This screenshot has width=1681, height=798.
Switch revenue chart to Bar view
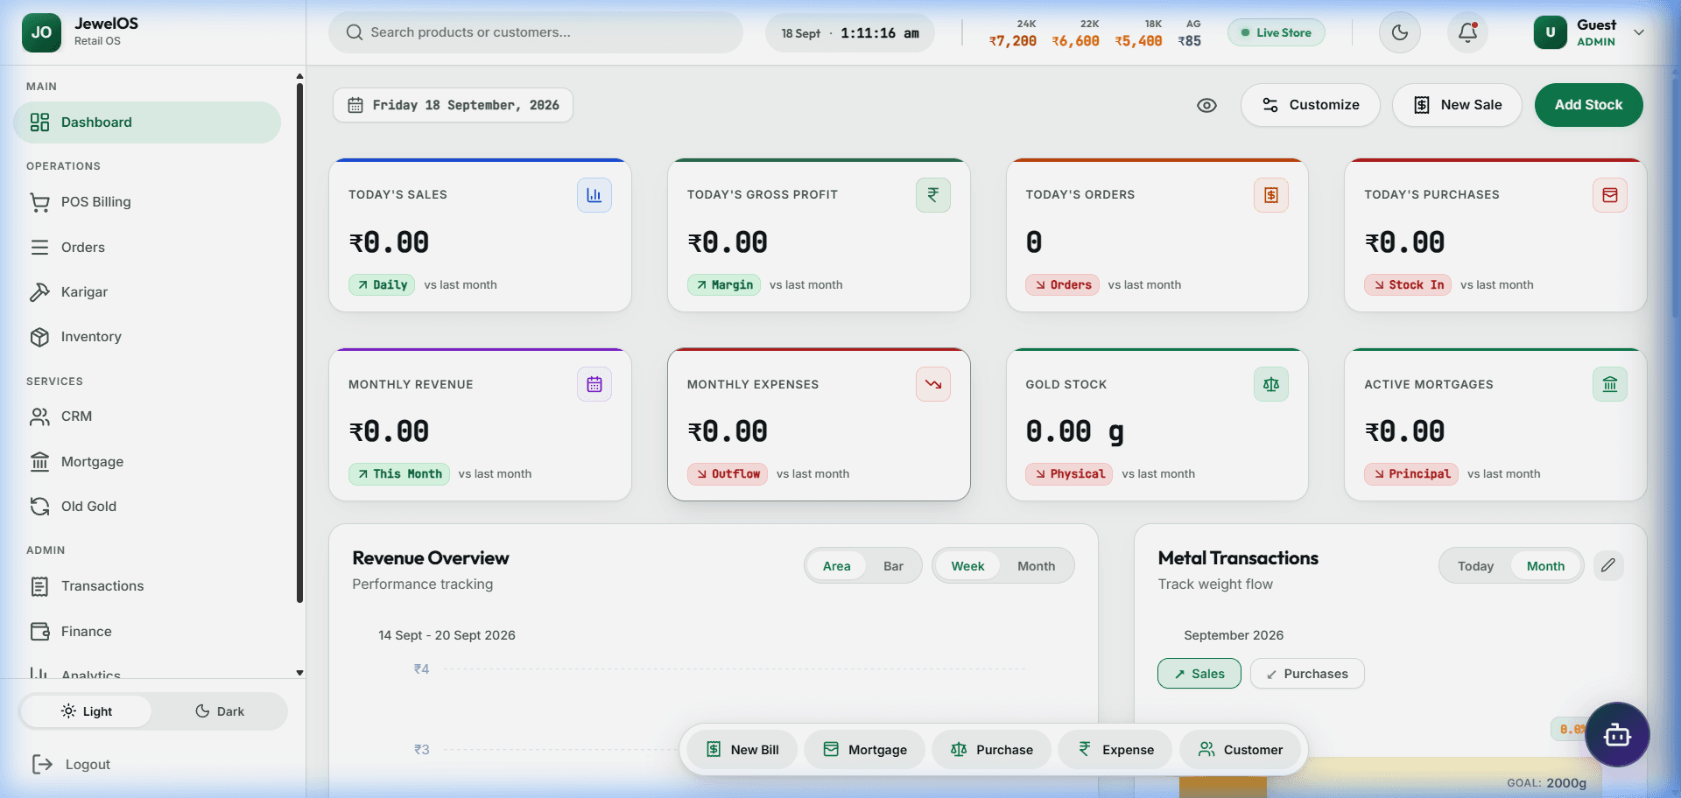(x=893, y=566)
